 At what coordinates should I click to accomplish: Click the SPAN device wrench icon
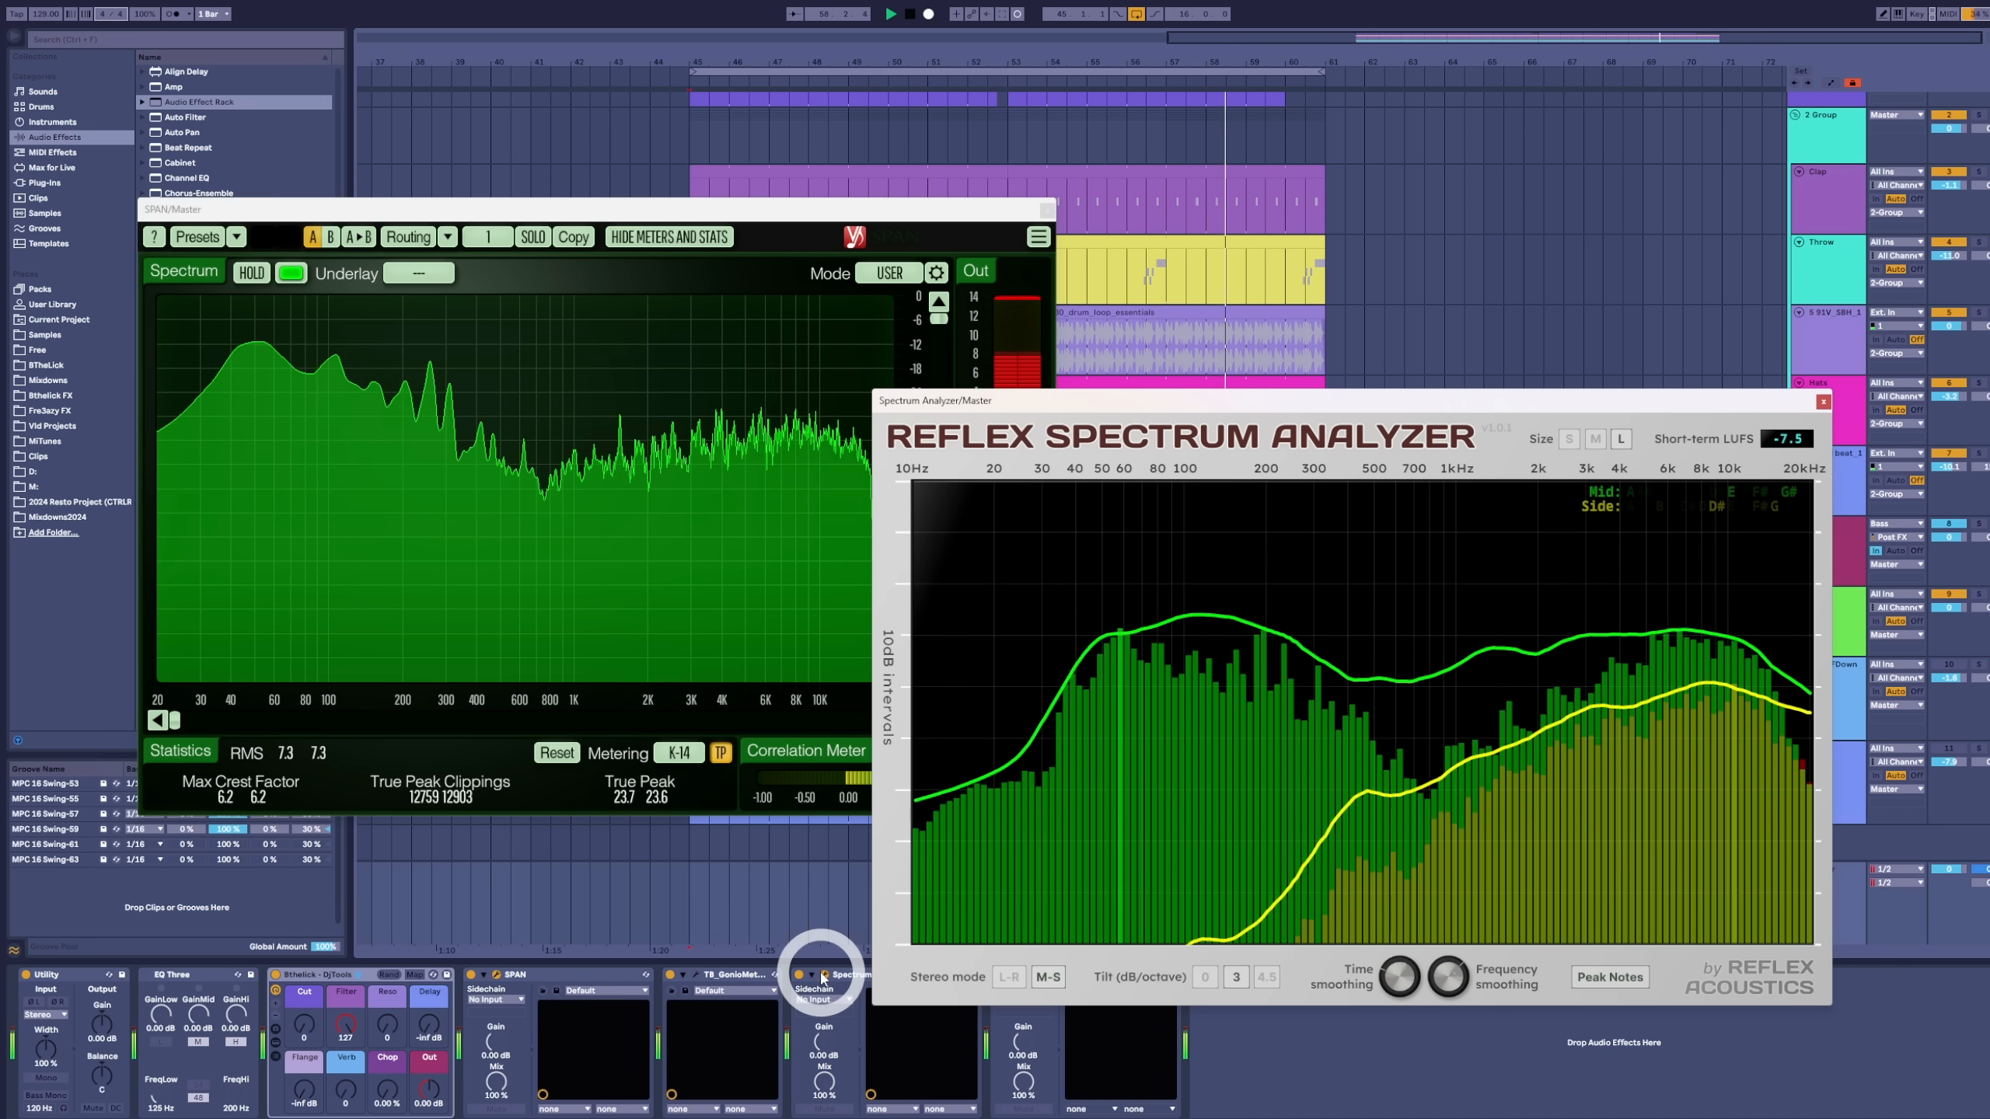coord(496,974)
